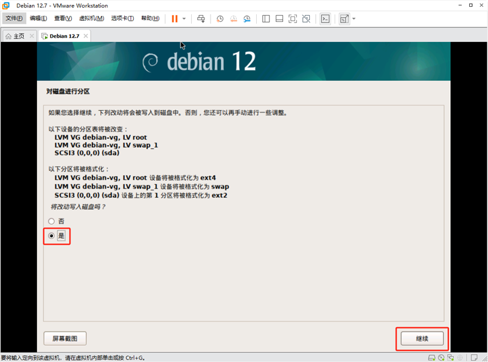Minimize the VMware Workstation window

[460, 5]
